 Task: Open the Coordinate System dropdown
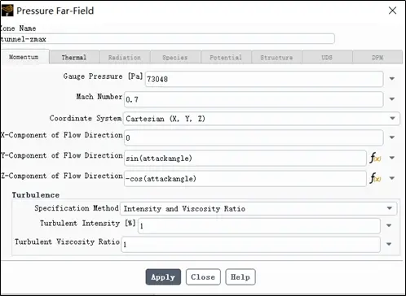262,119
